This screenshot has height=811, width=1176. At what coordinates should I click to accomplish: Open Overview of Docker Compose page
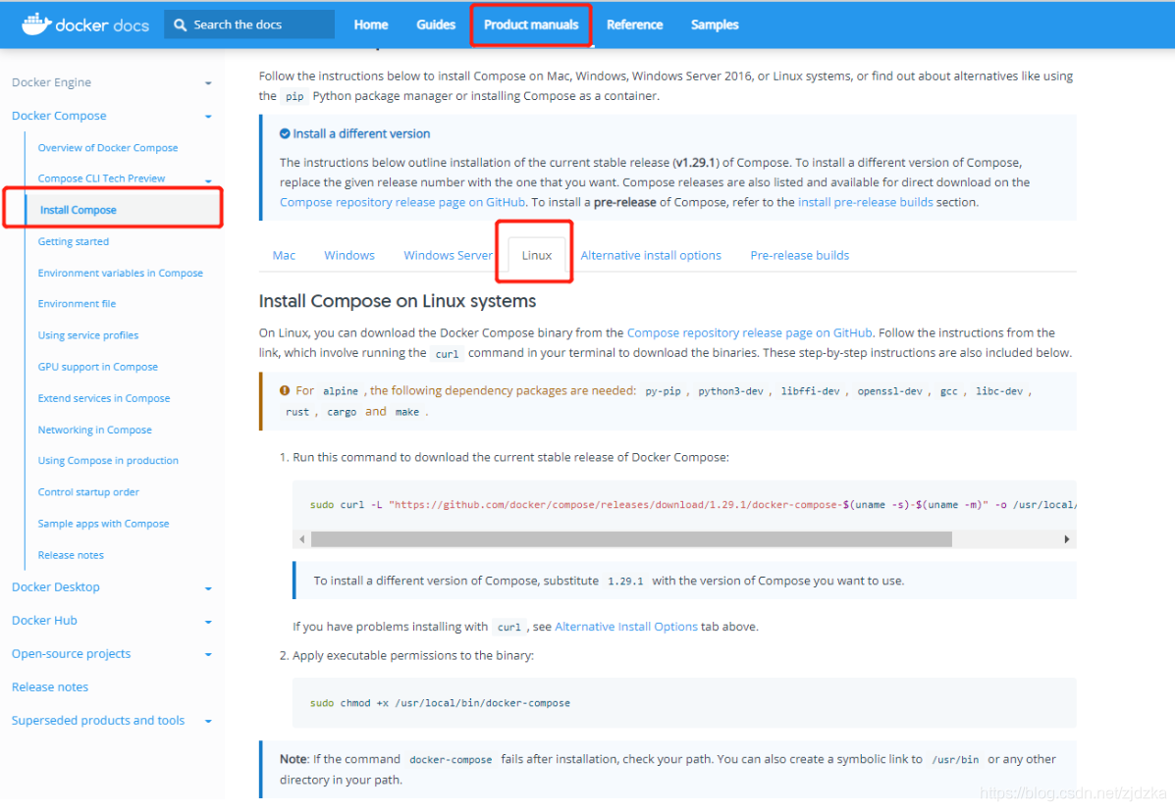click(108, 148)
